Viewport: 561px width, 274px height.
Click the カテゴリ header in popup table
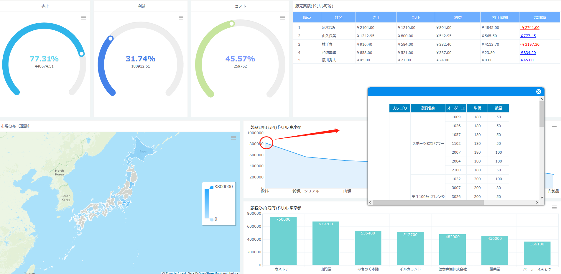(400, 108)
